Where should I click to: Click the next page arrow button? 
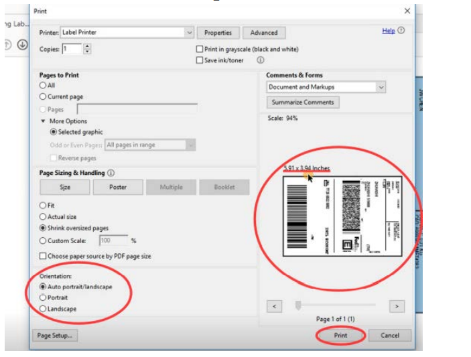[397, 306]
